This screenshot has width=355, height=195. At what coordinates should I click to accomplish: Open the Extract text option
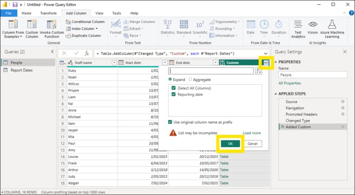133,29
